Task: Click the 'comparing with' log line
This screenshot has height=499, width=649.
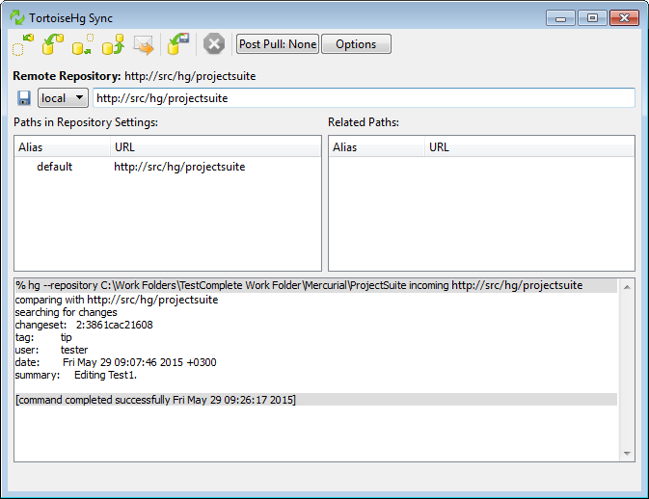Action: [117, 300]
